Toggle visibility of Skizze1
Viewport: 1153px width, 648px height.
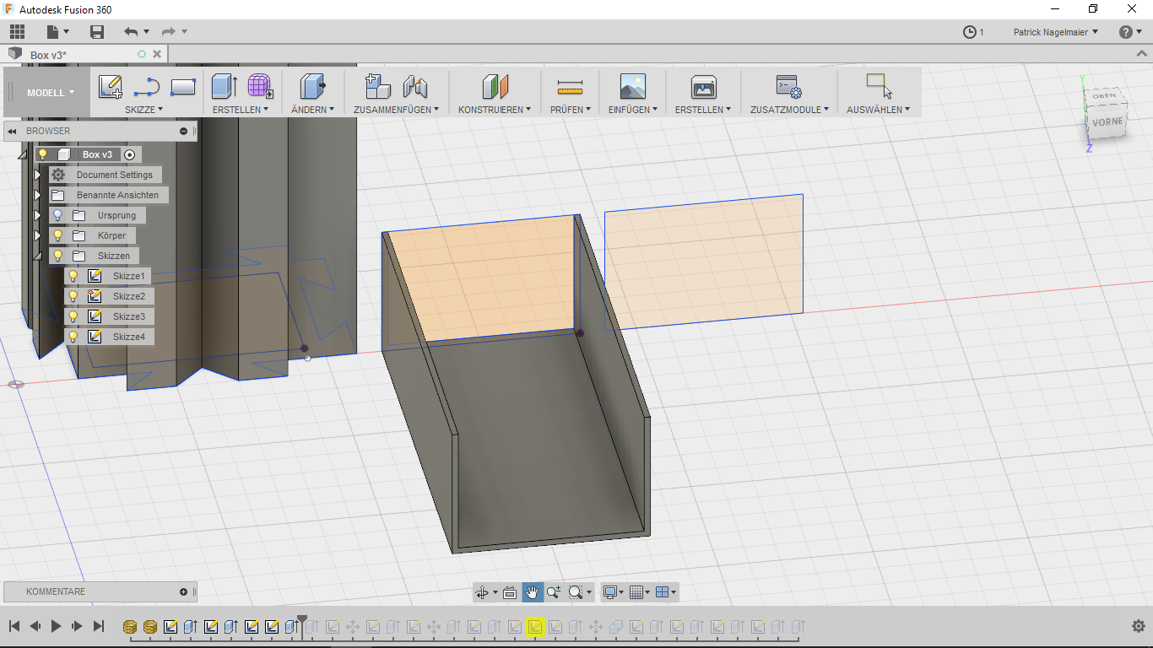pyautogui.click(x=72, y=275)
